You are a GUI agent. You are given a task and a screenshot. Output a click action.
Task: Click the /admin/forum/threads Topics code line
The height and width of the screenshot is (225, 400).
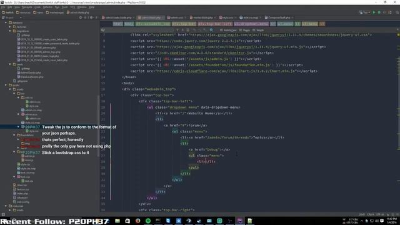(x=232, y=137)
